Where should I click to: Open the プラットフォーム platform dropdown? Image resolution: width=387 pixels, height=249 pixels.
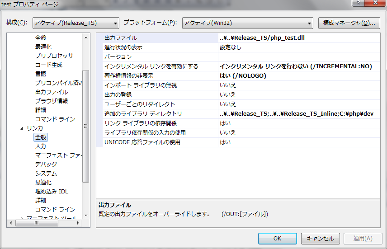[x=247, y=23]
